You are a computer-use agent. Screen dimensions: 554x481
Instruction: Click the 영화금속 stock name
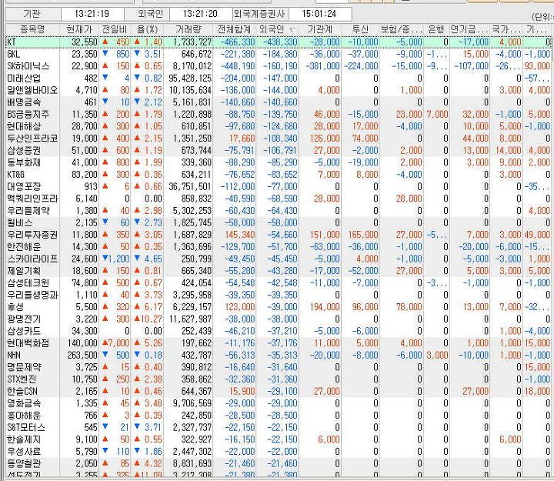[24, 403]
